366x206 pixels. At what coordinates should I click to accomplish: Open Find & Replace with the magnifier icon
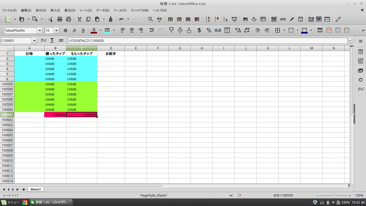pos(151,19)
